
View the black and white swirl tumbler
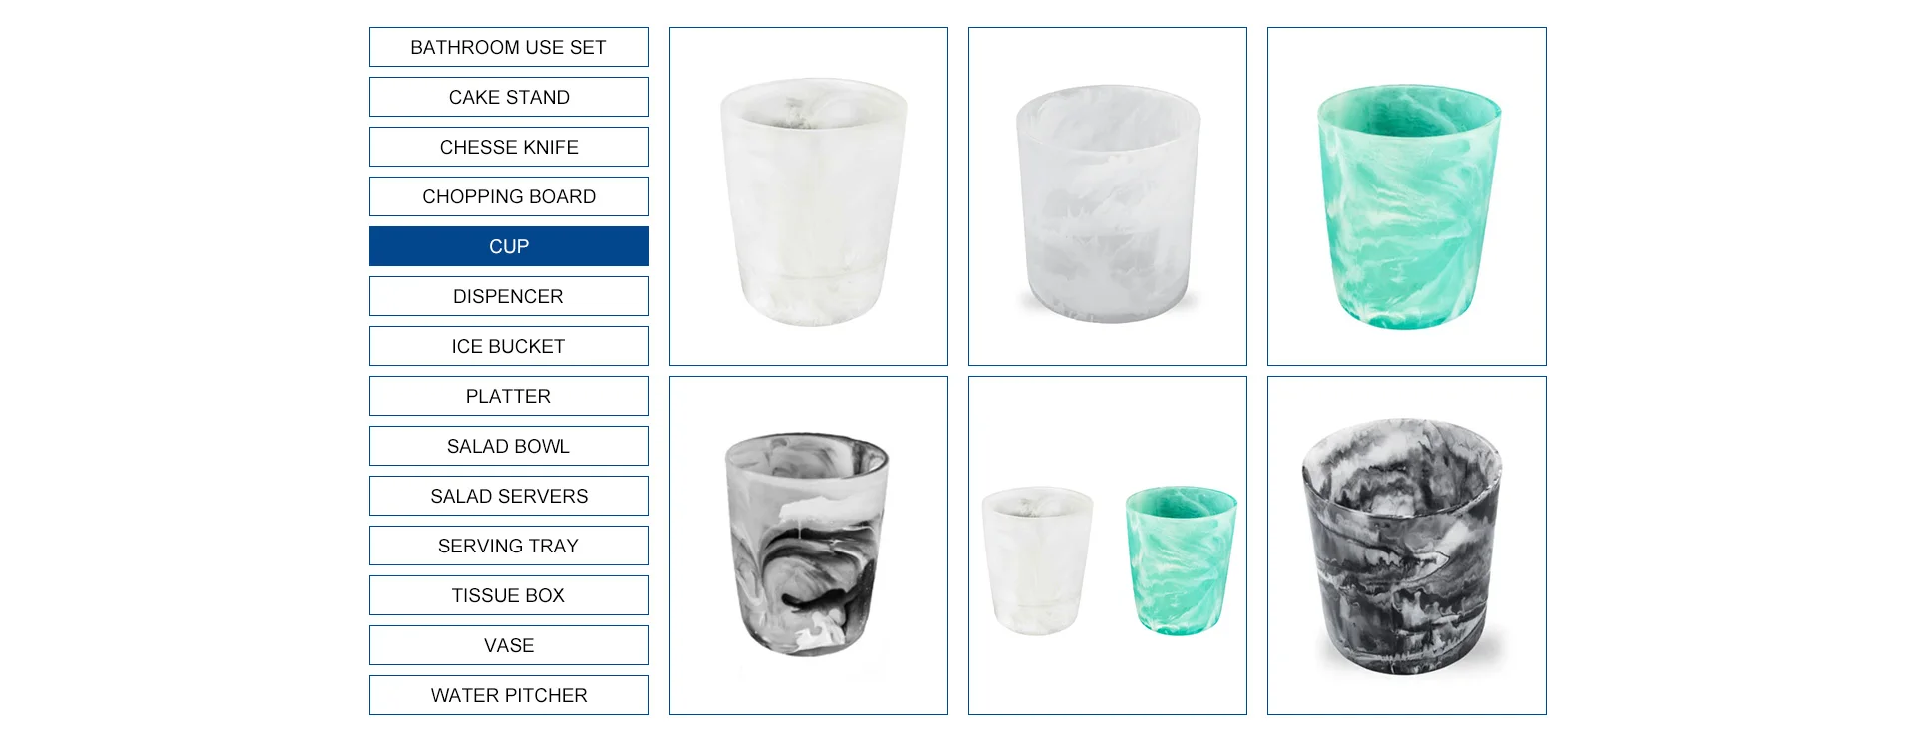(808, 546)
